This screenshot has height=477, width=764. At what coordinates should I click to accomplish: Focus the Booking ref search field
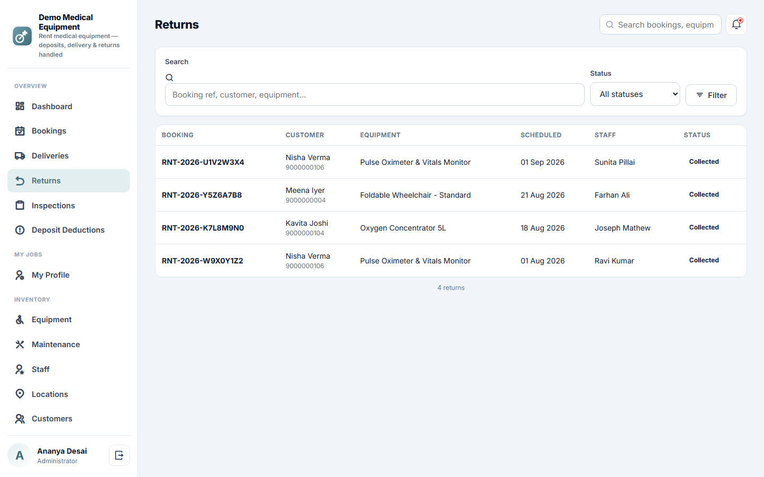[375, 95]
